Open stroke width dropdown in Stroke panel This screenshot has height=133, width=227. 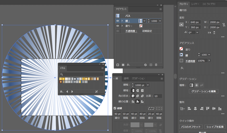point(148,85)
